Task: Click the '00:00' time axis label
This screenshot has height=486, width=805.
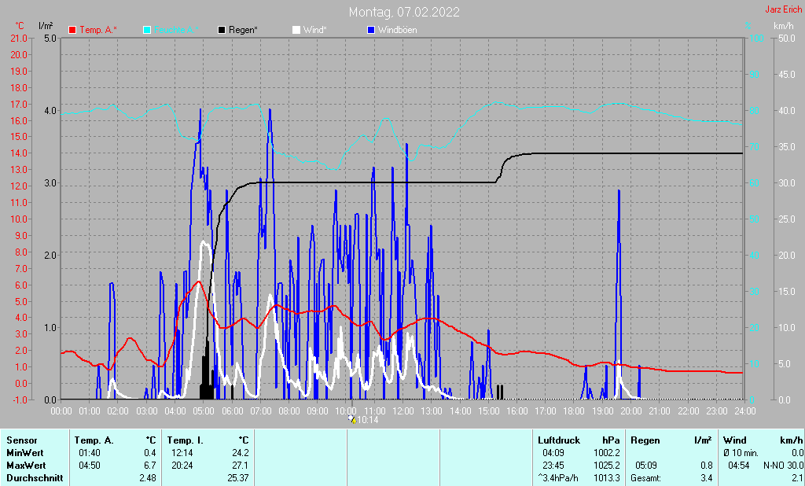Action: (x=61, y=411)
